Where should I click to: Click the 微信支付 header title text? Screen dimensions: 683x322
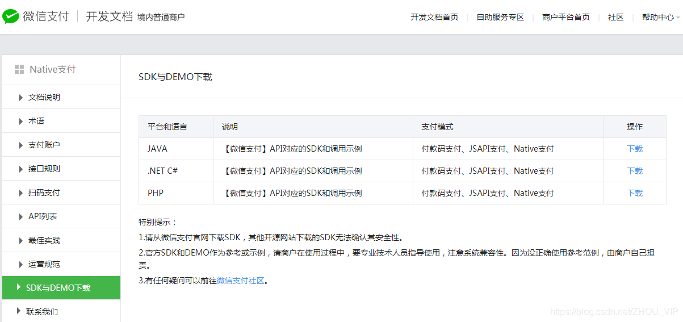(46, 16)
